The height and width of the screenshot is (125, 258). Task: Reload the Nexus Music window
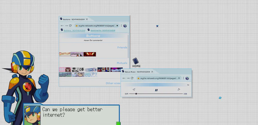point(132,78)
